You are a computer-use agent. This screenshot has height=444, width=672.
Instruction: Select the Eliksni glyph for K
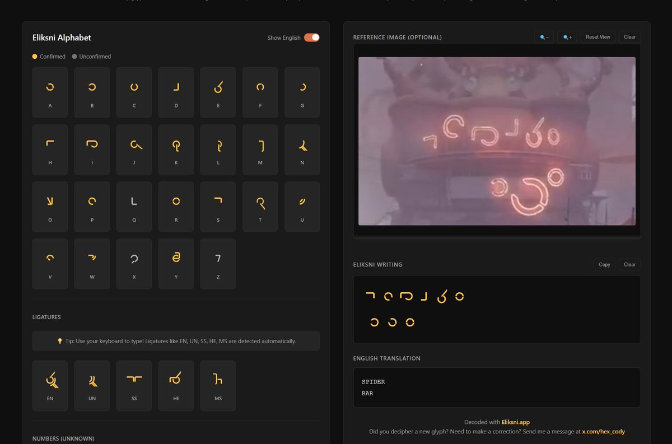point(176,149)
